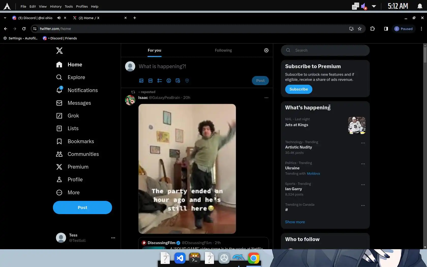This screenshot has height=267, width=427.
Task: Bookmark this page with the star icon
Action: point(360,29)
